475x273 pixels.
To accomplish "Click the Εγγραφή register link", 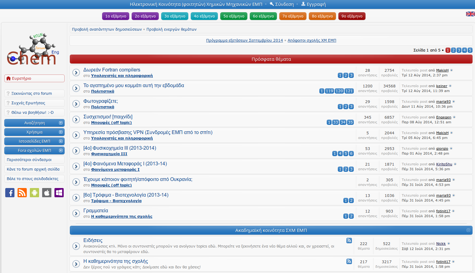I will 313,4.
